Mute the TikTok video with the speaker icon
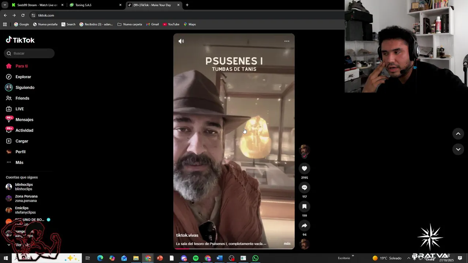The width and height of the screenshot is (468, 263). coord(181,41)
